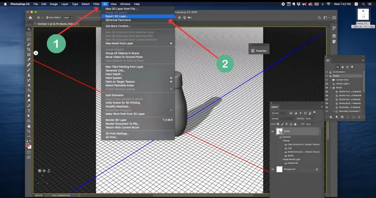
Task: Choose New 3D Layer from File
Action: (x=138, y=9)
